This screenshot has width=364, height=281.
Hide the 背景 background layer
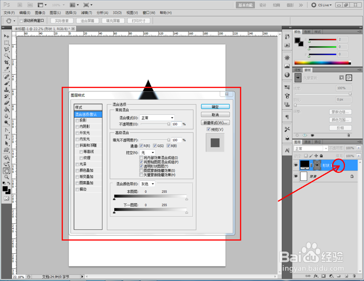(x=296, y=176)
